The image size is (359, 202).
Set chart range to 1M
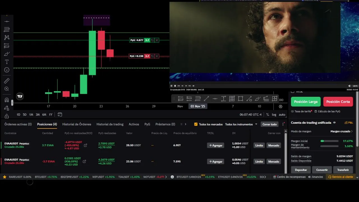click(31, 114)
